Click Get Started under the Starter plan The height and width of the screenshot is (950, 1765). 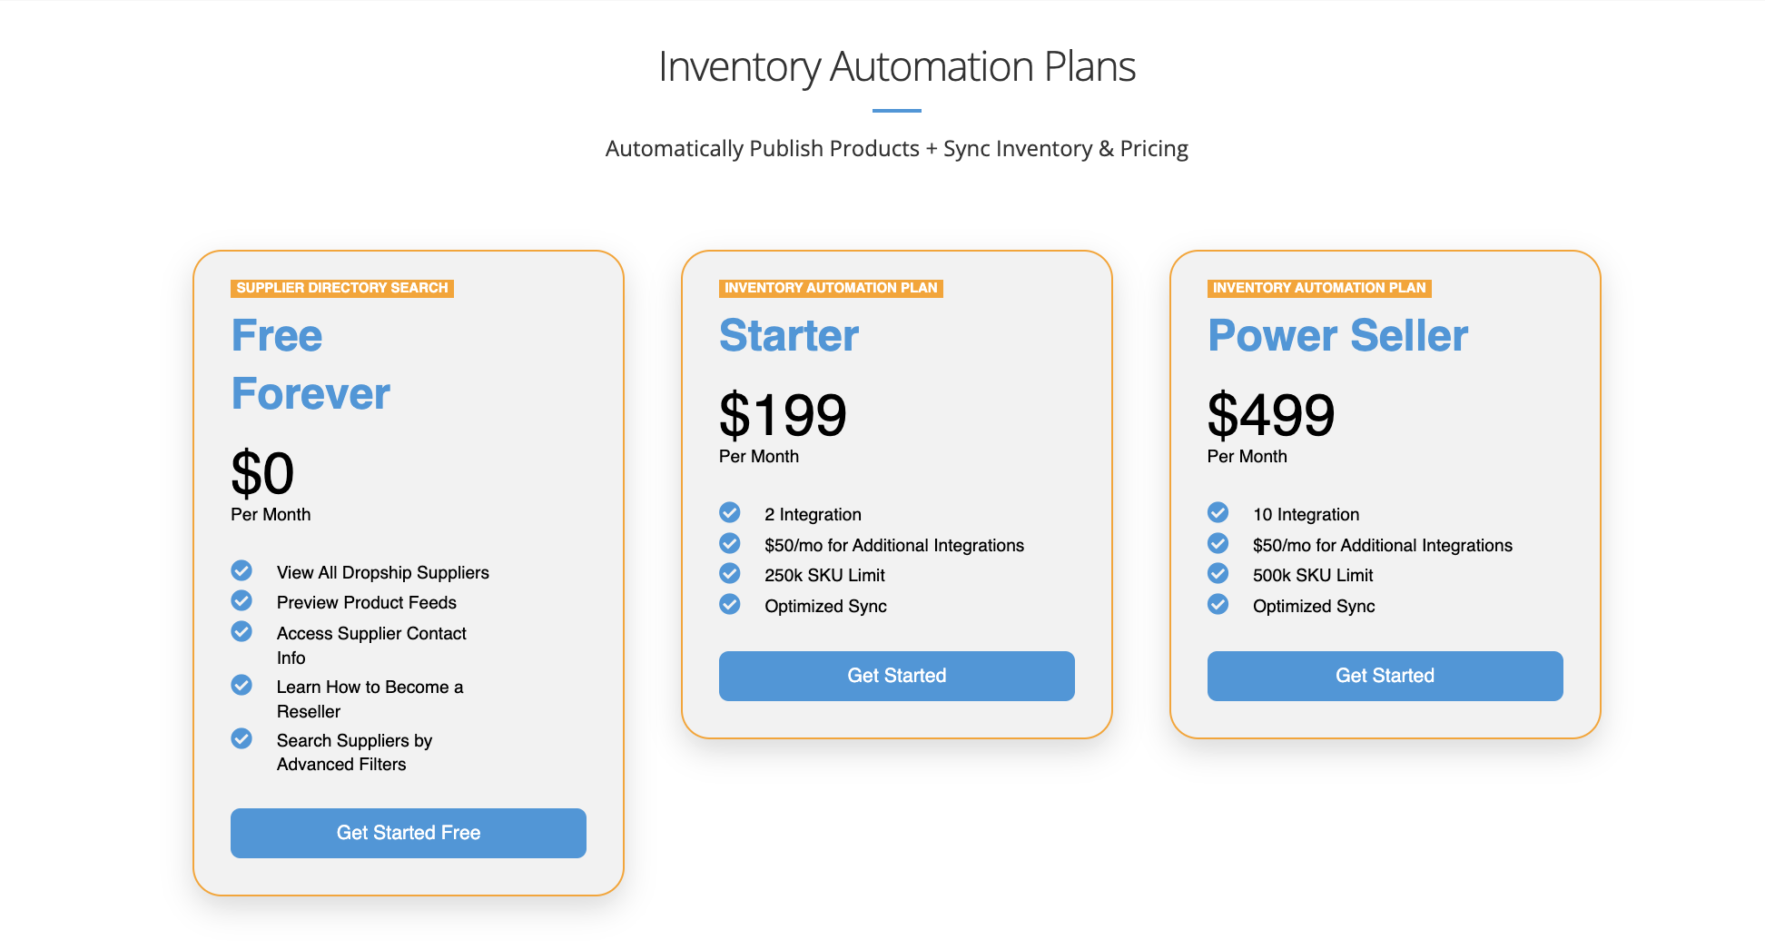tap(896, 676)
